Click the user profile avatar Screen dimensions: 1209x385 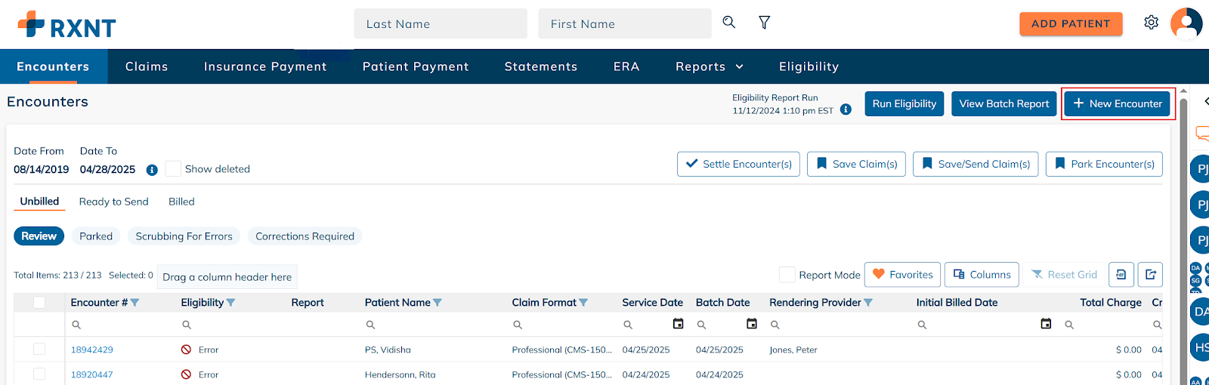point(1186,23)
